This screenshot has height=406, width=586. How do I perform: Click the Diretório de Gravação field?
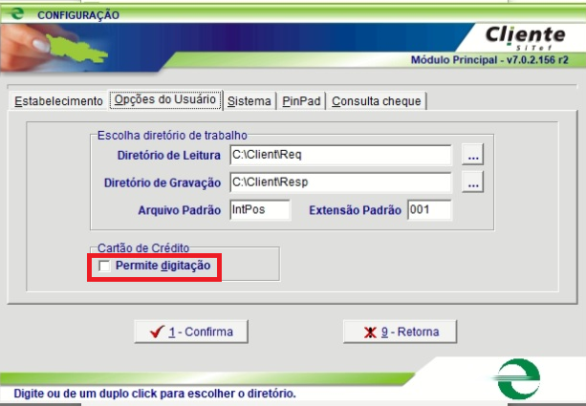tap(340, 182)
